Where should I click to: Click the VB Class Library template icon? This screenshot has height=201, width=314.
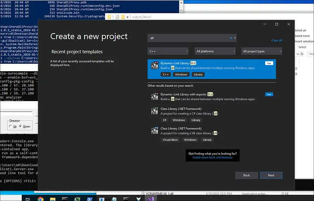pos(154,130)
